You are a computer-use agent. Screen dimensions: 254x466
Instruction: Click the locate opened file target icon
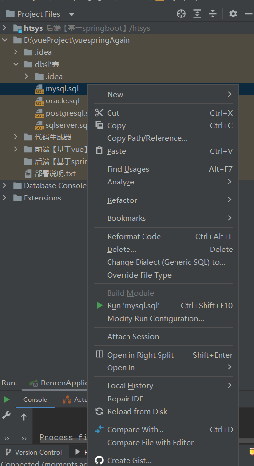(x=181, y=14)
